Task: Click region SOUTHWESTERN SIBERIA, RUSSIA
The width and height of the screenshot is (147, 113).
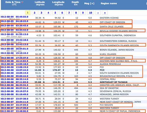Action: click(x=118, y=41)
